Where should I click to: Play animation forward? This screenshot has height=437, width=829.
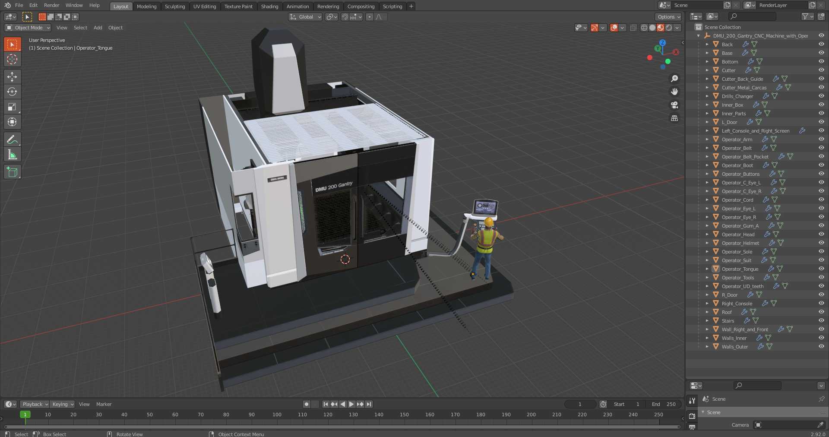pos(351,404)
